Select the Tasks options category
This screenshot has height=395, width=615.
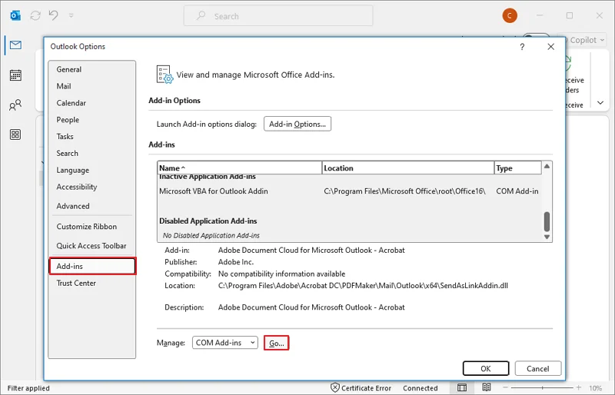pyautogui.click(x=92, y=137)
